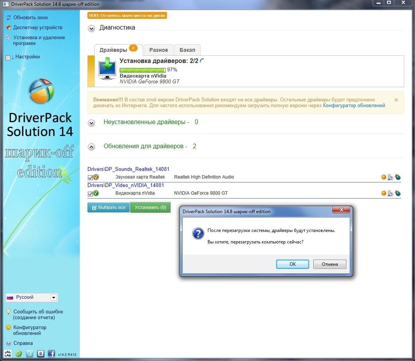Click the Отмена button in reboot dialog
This screenshot has width=415, height=361.
click(330, 264)
